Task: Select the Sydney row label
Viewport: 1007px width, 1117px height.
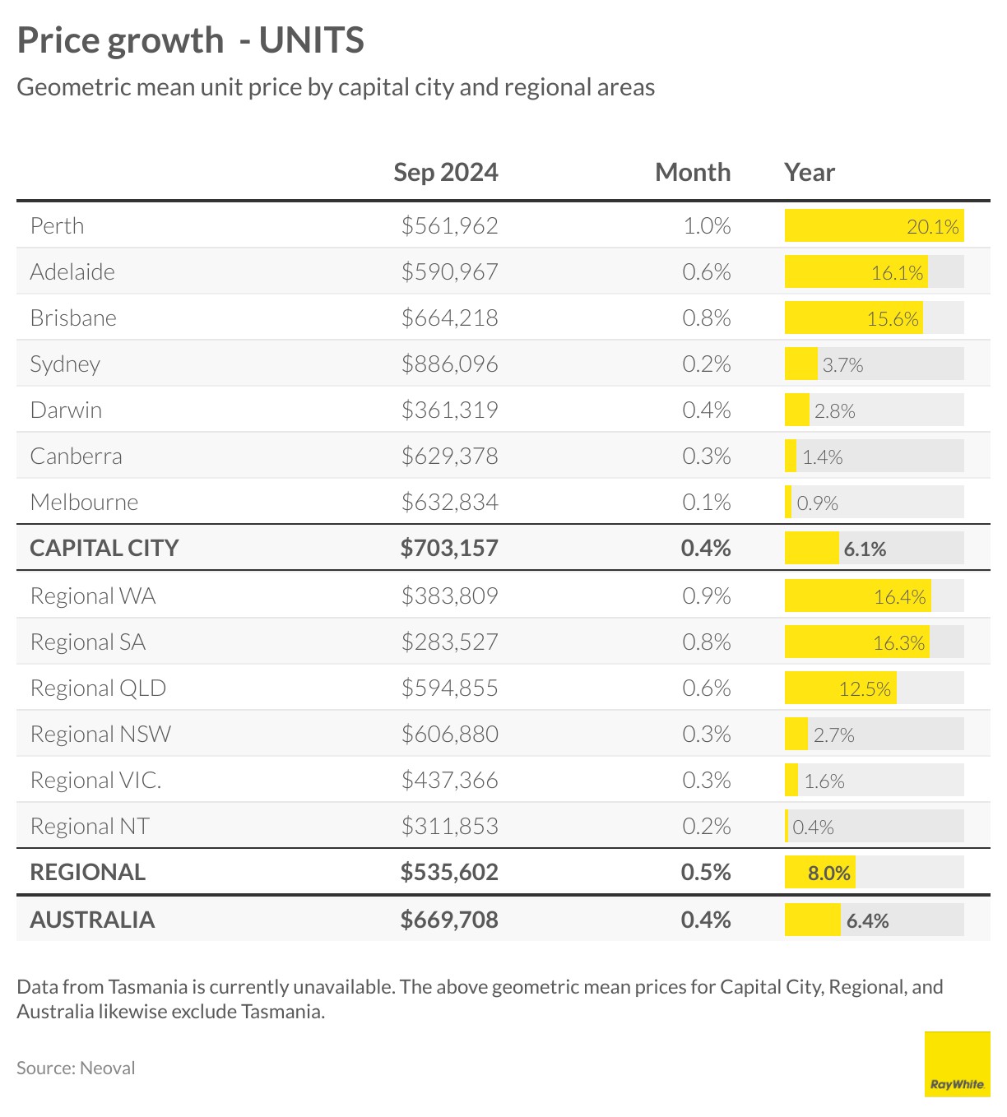Action: coord(65,364)
